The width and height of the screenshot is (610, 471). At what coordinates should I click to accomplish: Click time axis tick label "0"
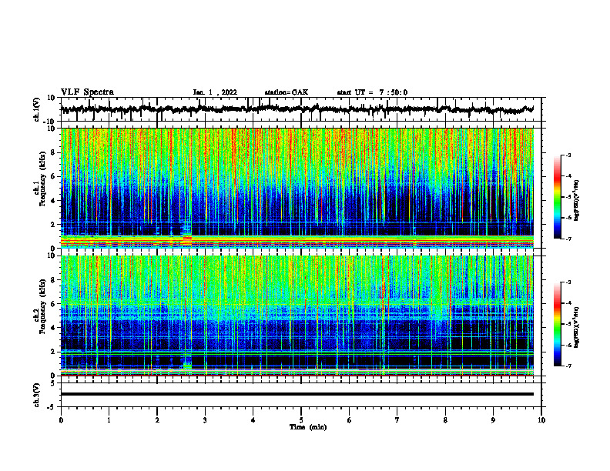pos(61,420)
